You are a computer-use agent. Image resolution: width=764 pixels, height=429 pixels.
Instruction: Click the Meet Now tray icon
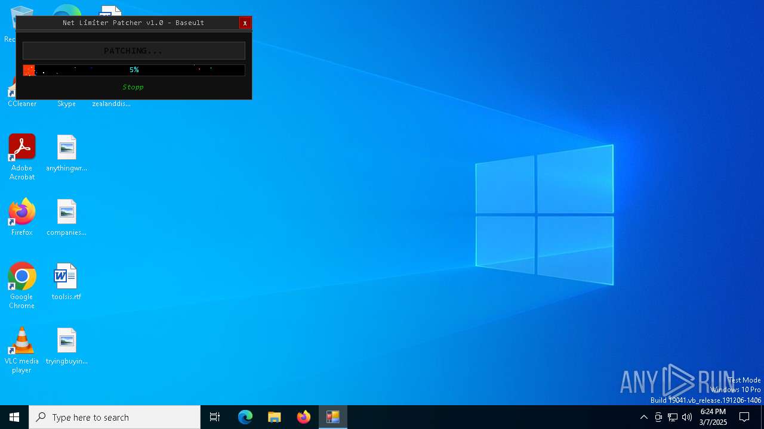pos(658,417)
